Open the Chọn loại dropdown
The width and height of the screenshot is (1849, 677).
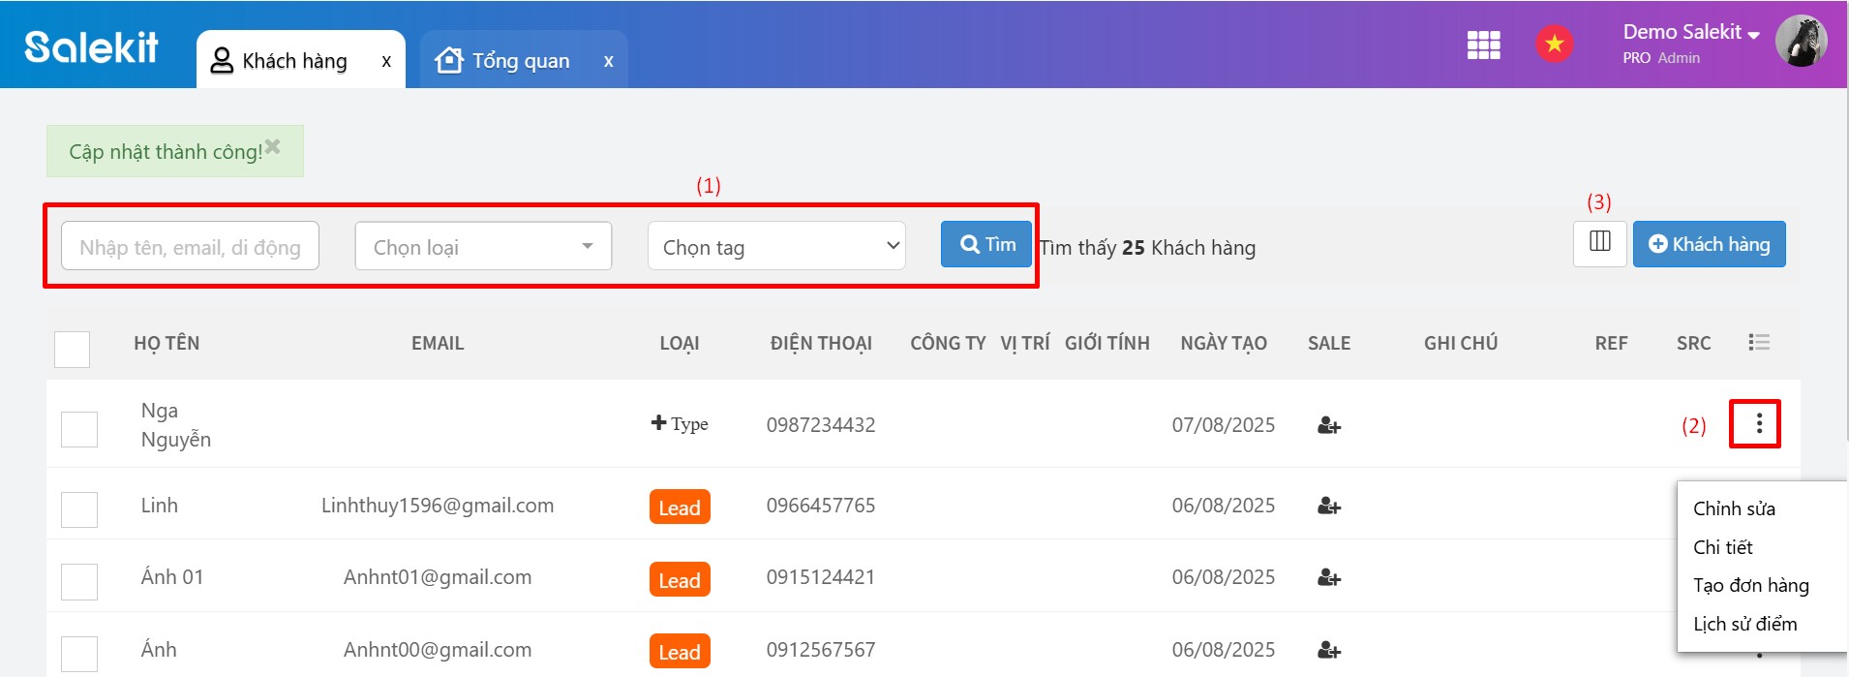pyautogui.click(x=483, y=246)
